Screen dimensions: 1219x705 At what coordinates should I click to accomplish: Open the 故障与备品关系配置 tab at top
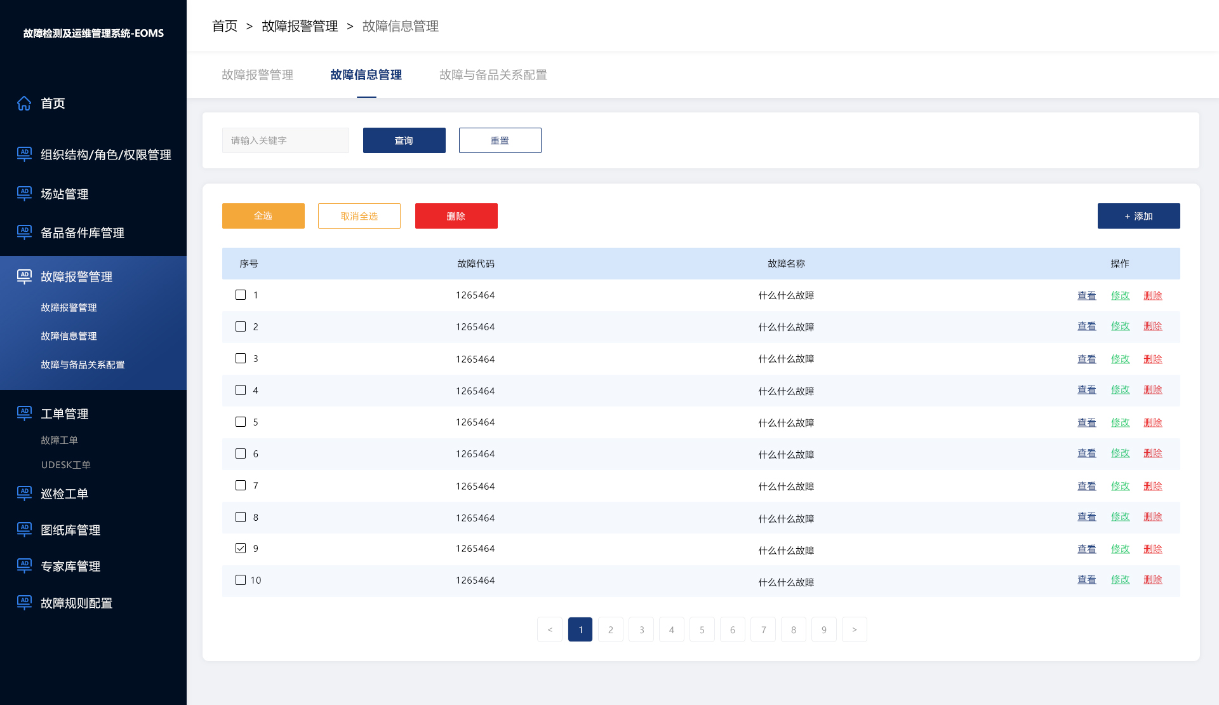tap(493, 75)
